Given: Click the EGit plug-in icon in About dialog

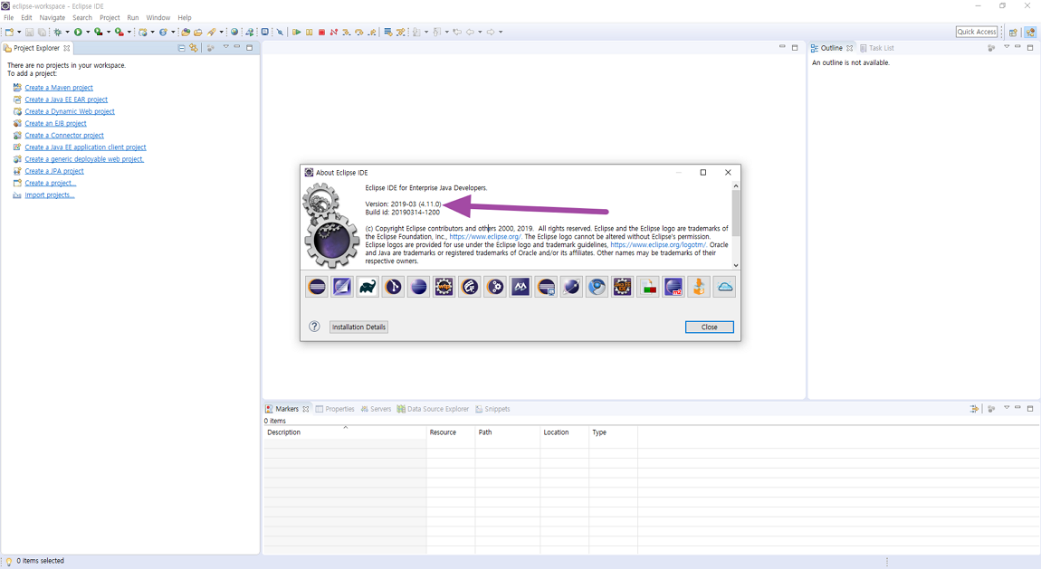Looking at the screenshot, I should click(x=393, y=287).
